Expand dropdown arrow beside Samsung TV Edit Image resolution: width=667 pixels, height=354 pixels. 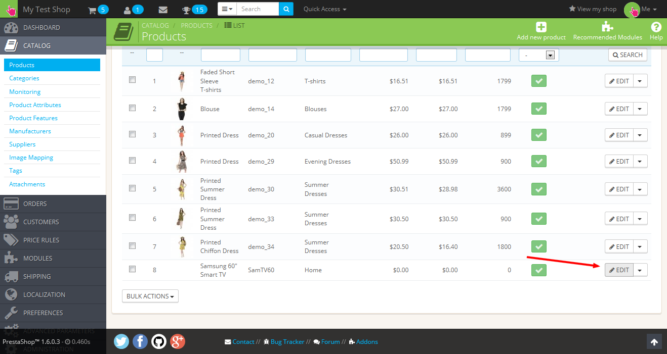(x=640, y=270)
